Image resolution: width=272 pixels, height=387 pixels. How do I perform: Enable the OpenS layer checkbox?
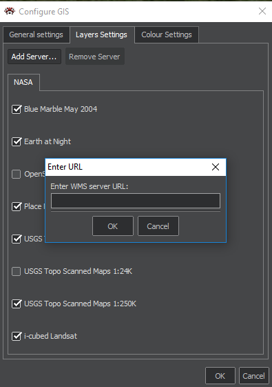17,174
